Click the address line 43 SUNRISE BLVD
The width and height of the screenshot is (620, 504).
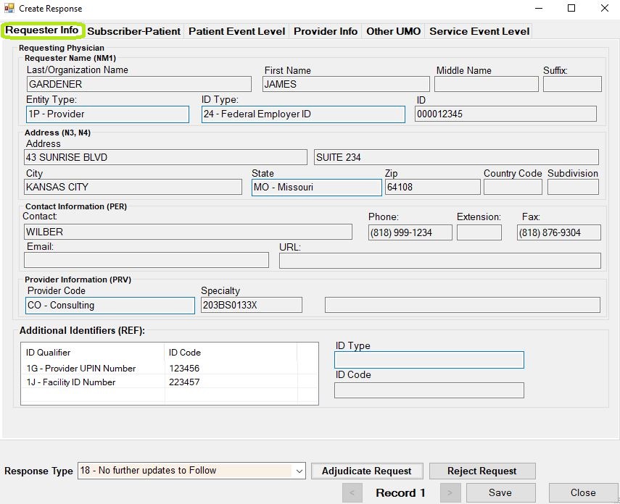[x=165, y=157]
